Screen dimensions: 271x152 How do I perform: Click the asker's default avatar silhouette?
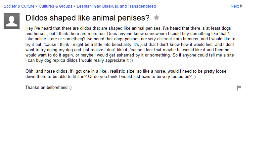pyautogui.click(x=12, y=21)
